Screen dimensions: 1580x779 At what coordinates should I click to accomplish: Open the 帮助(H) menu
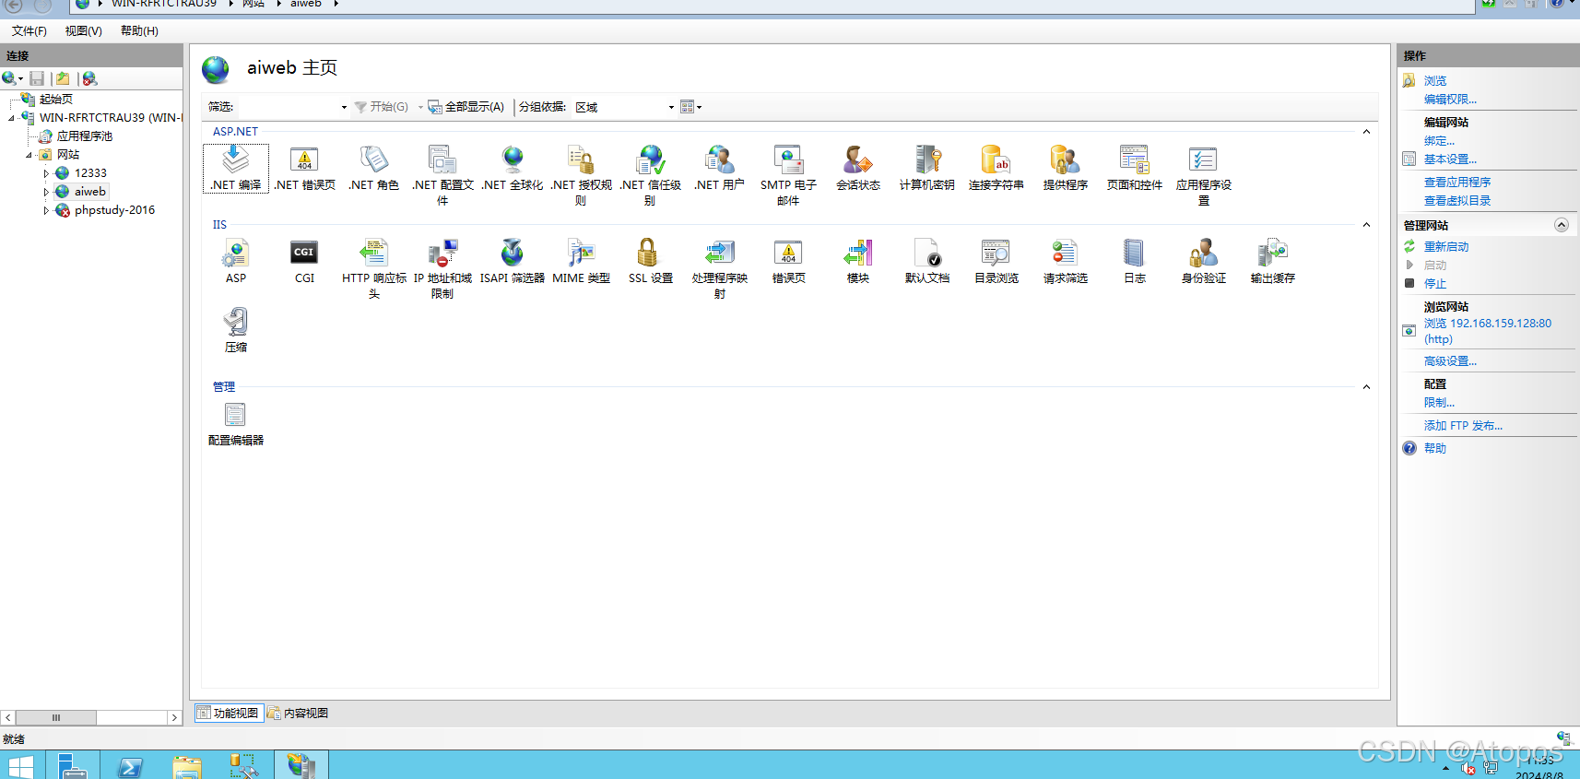pyautogui.click(x=139, y=30)
